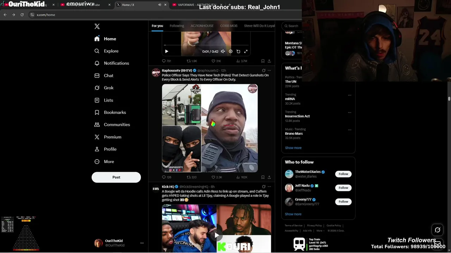Screen dimensions: 451x253
Task: Mute the Home / X tab audio
Action: 160,5
